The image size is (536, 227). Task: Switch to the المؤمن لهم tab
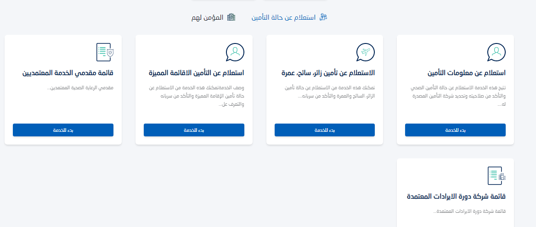pyautogui.click(x=208, y=17)
